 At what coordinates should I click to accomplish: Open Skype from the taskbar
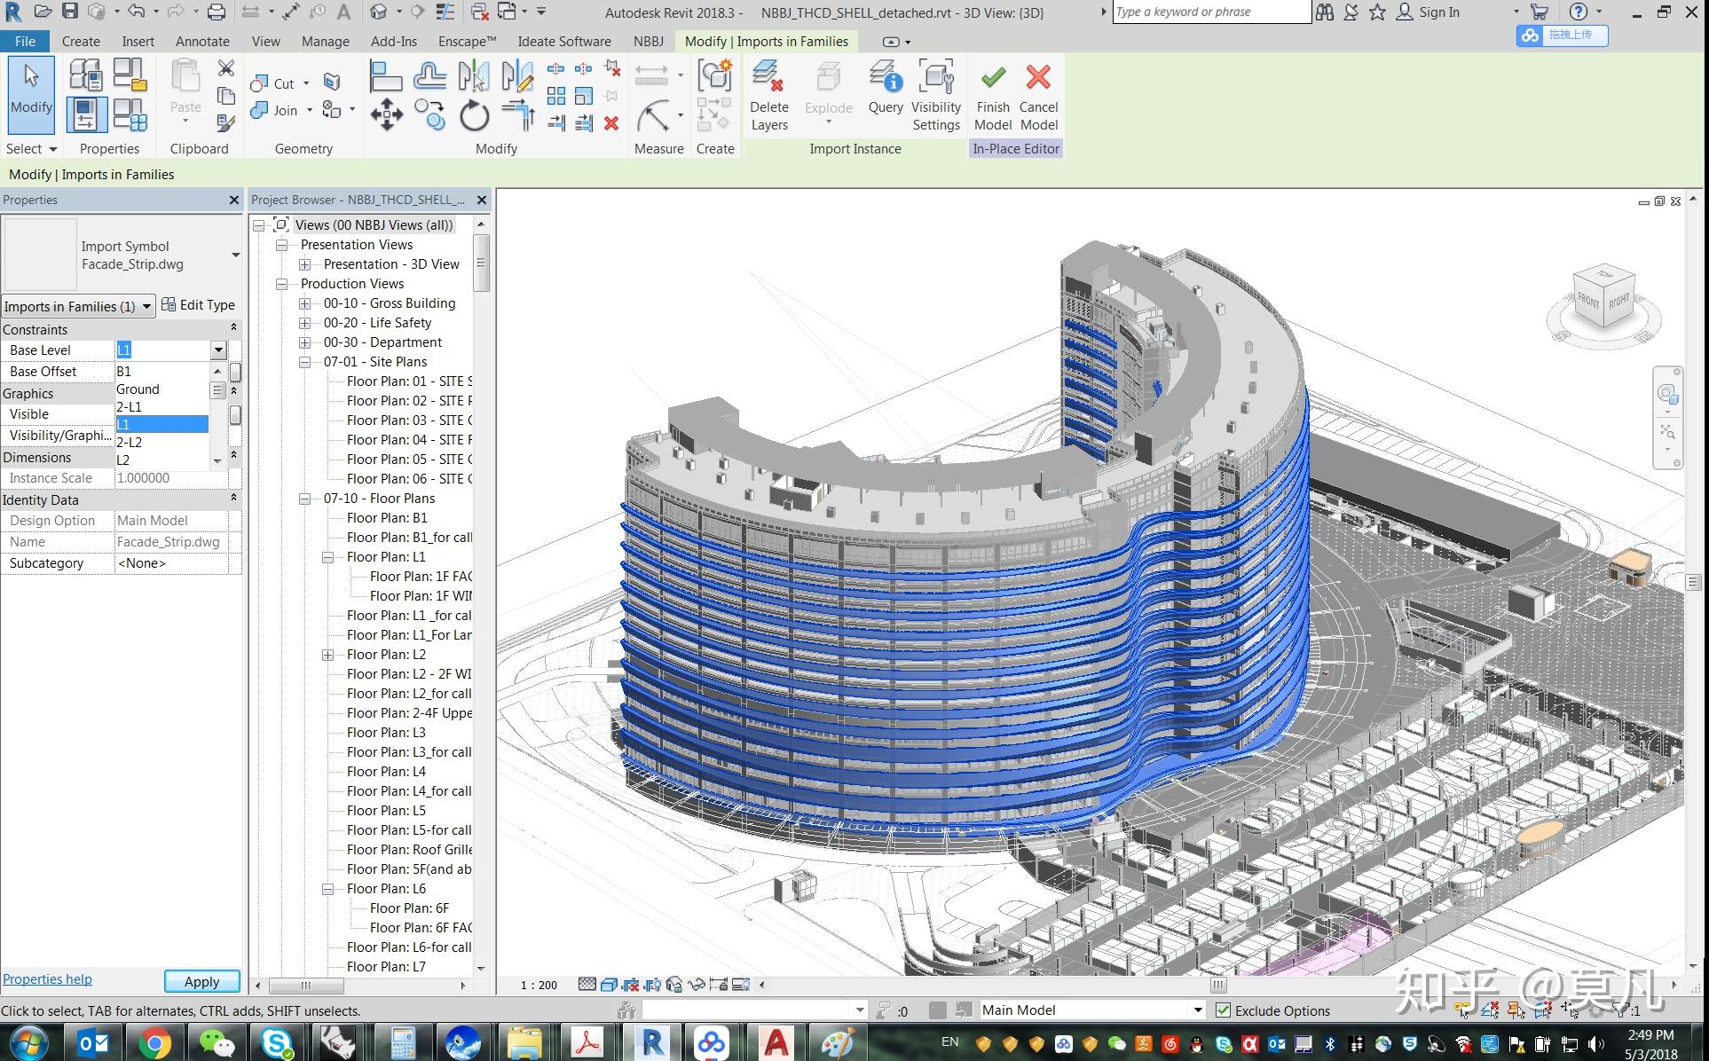(277, 1042)
